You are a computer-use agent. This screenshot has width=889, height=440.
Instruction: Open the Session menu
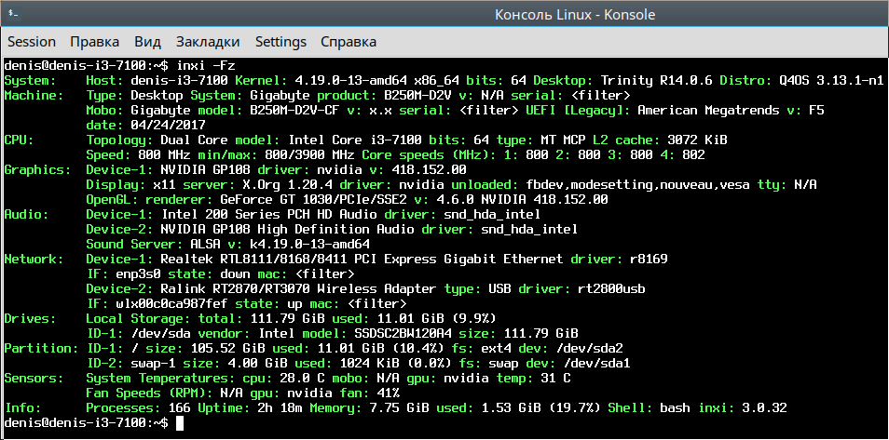[x=32, y=42]
